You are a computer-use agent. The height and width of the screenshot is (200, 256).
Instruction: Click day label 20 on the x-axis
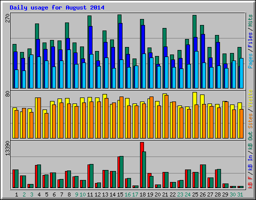pyautogui.click(x=157, y=194)
